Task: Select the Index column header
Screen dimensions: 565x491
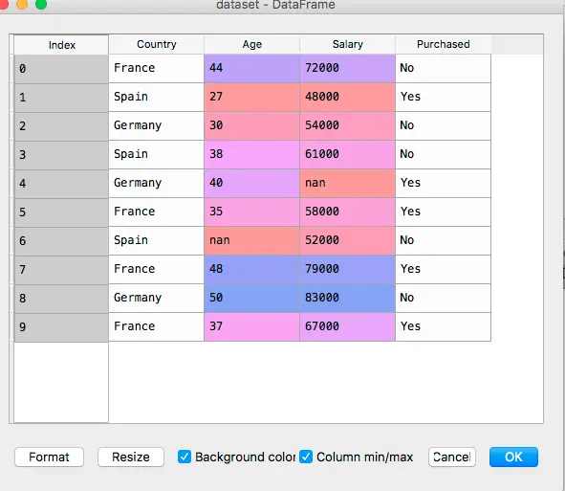Action: pos(61,45)
